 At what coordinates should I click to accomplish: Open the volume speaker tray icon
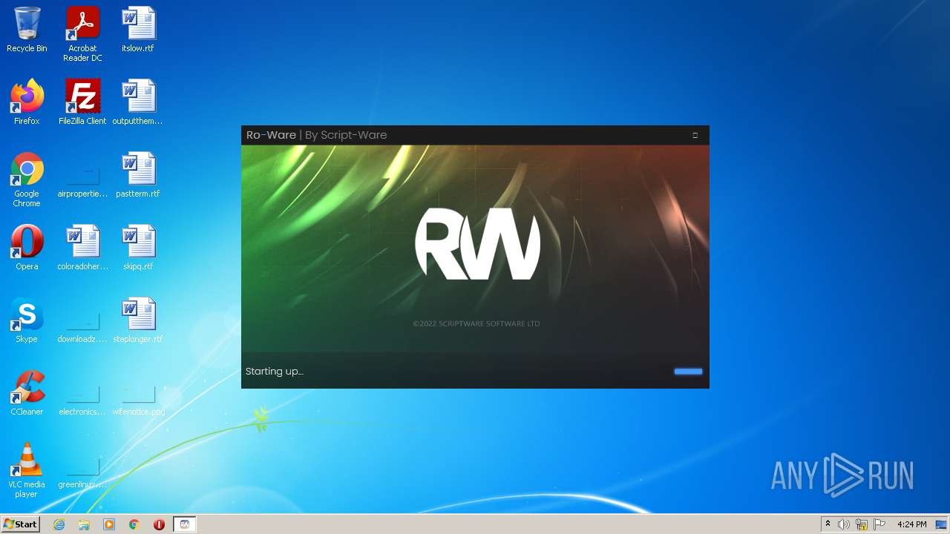(x=844, y=524)
